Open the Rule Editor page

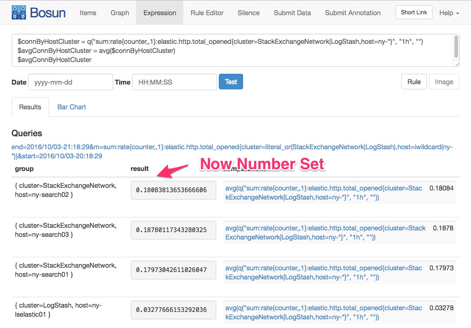207,13
